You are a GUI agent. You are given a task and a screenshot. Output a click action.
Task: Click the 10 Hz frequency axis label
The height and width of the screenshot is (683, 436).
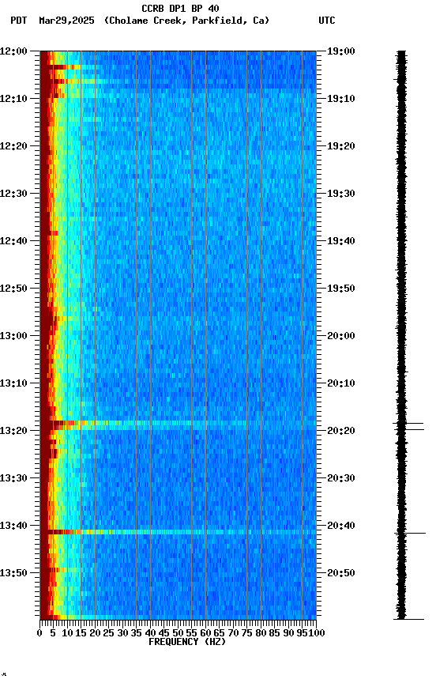click(67, 633)
